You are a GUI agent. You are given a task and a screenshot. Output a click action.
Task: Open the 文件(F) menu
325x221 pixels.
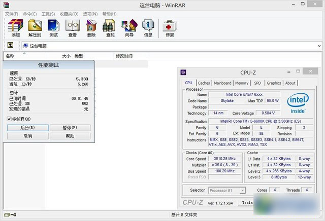[12, 14]
